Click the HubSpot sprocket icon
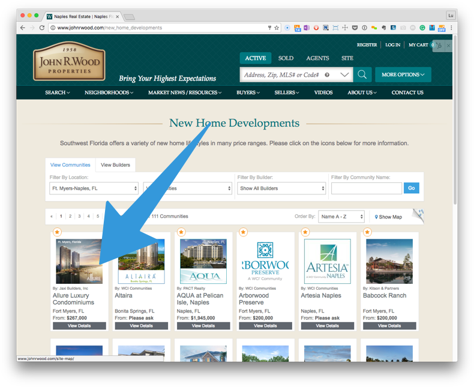This screenshot has width=474, height=387. 439,46
